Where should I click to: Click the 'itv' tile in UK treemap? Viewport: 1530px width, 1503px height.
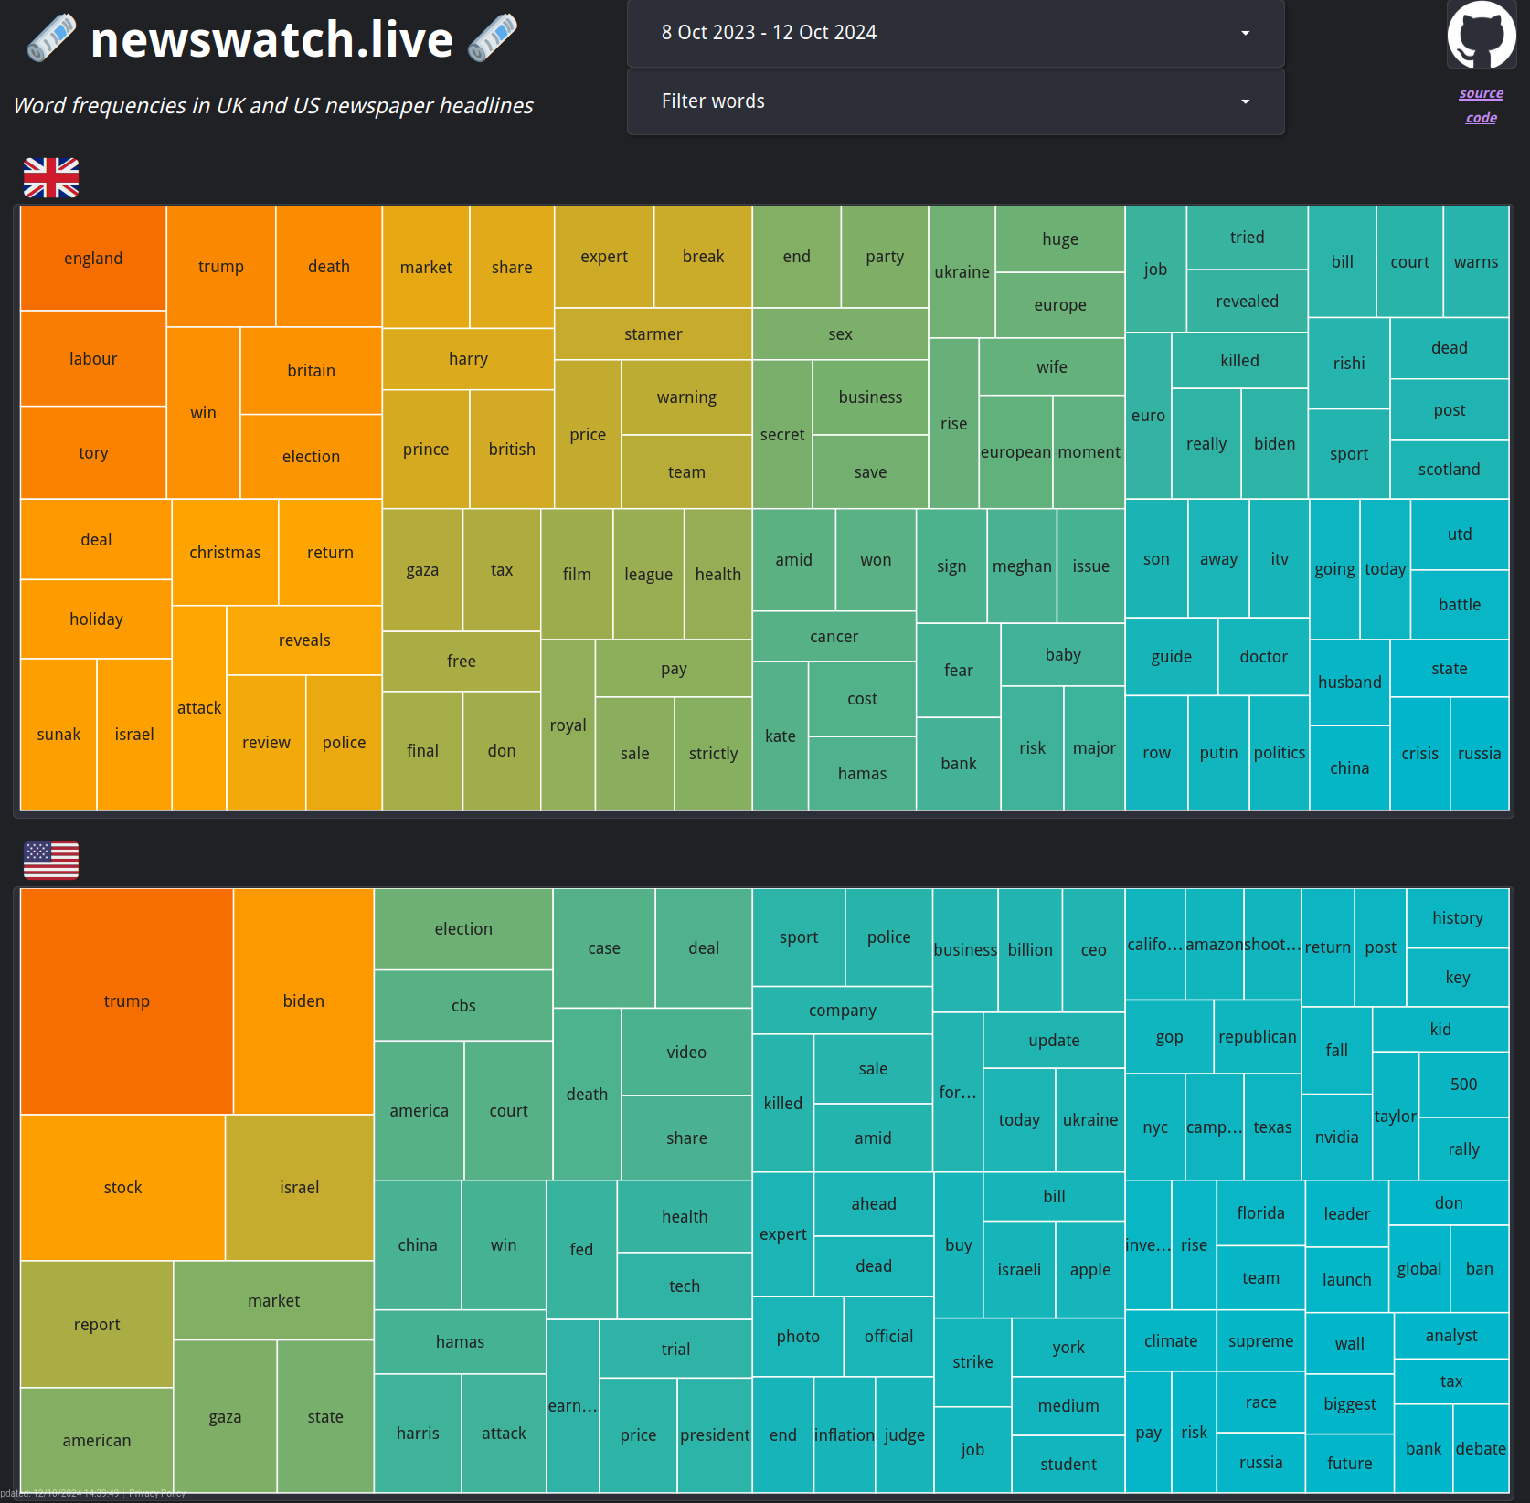pos(1279,559)
